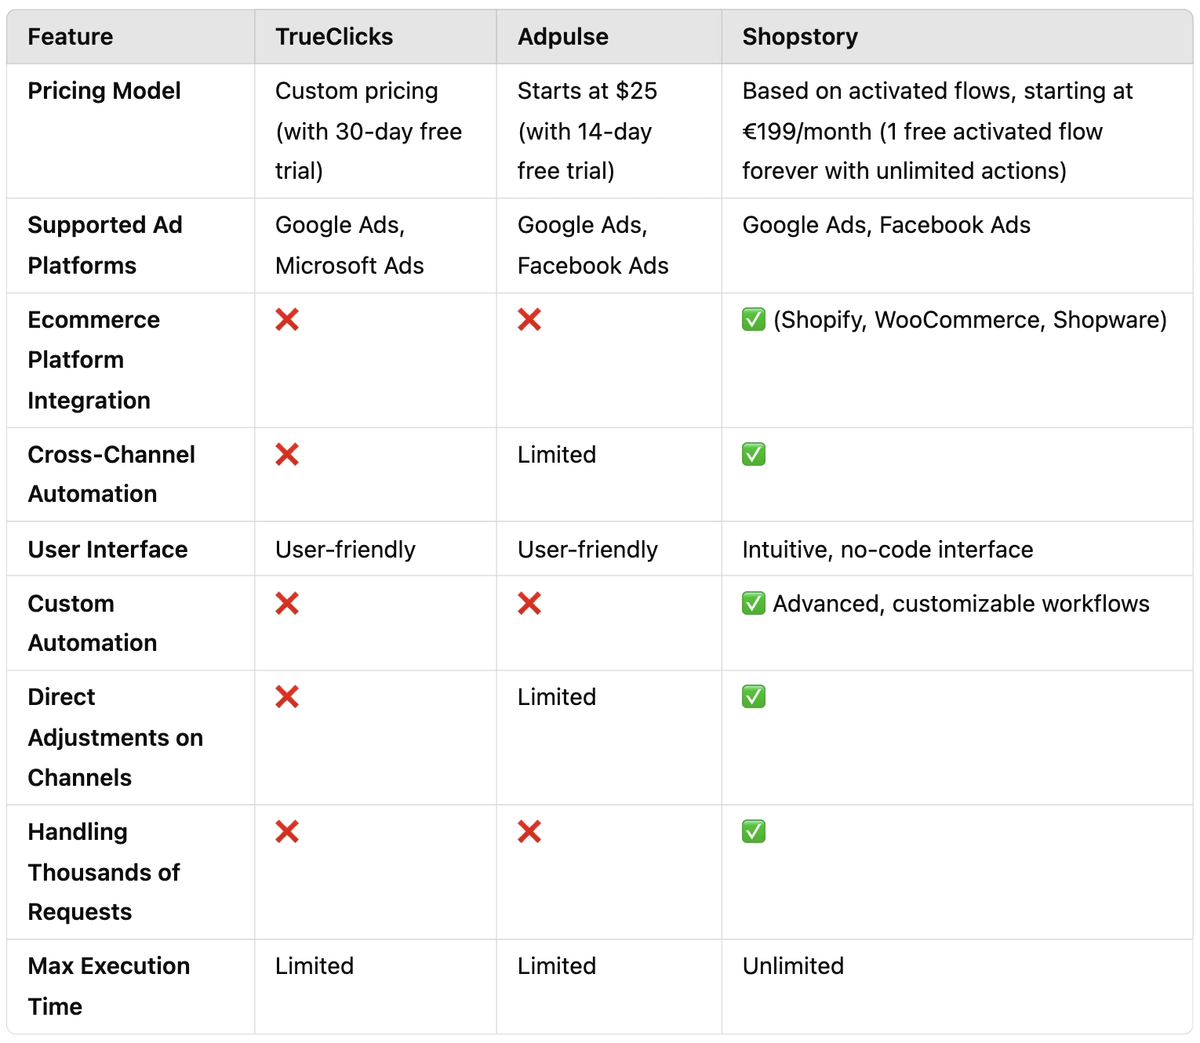Click the Pricing Model row label
This screenshot has width=1200, height=1043.
[104, 91]
